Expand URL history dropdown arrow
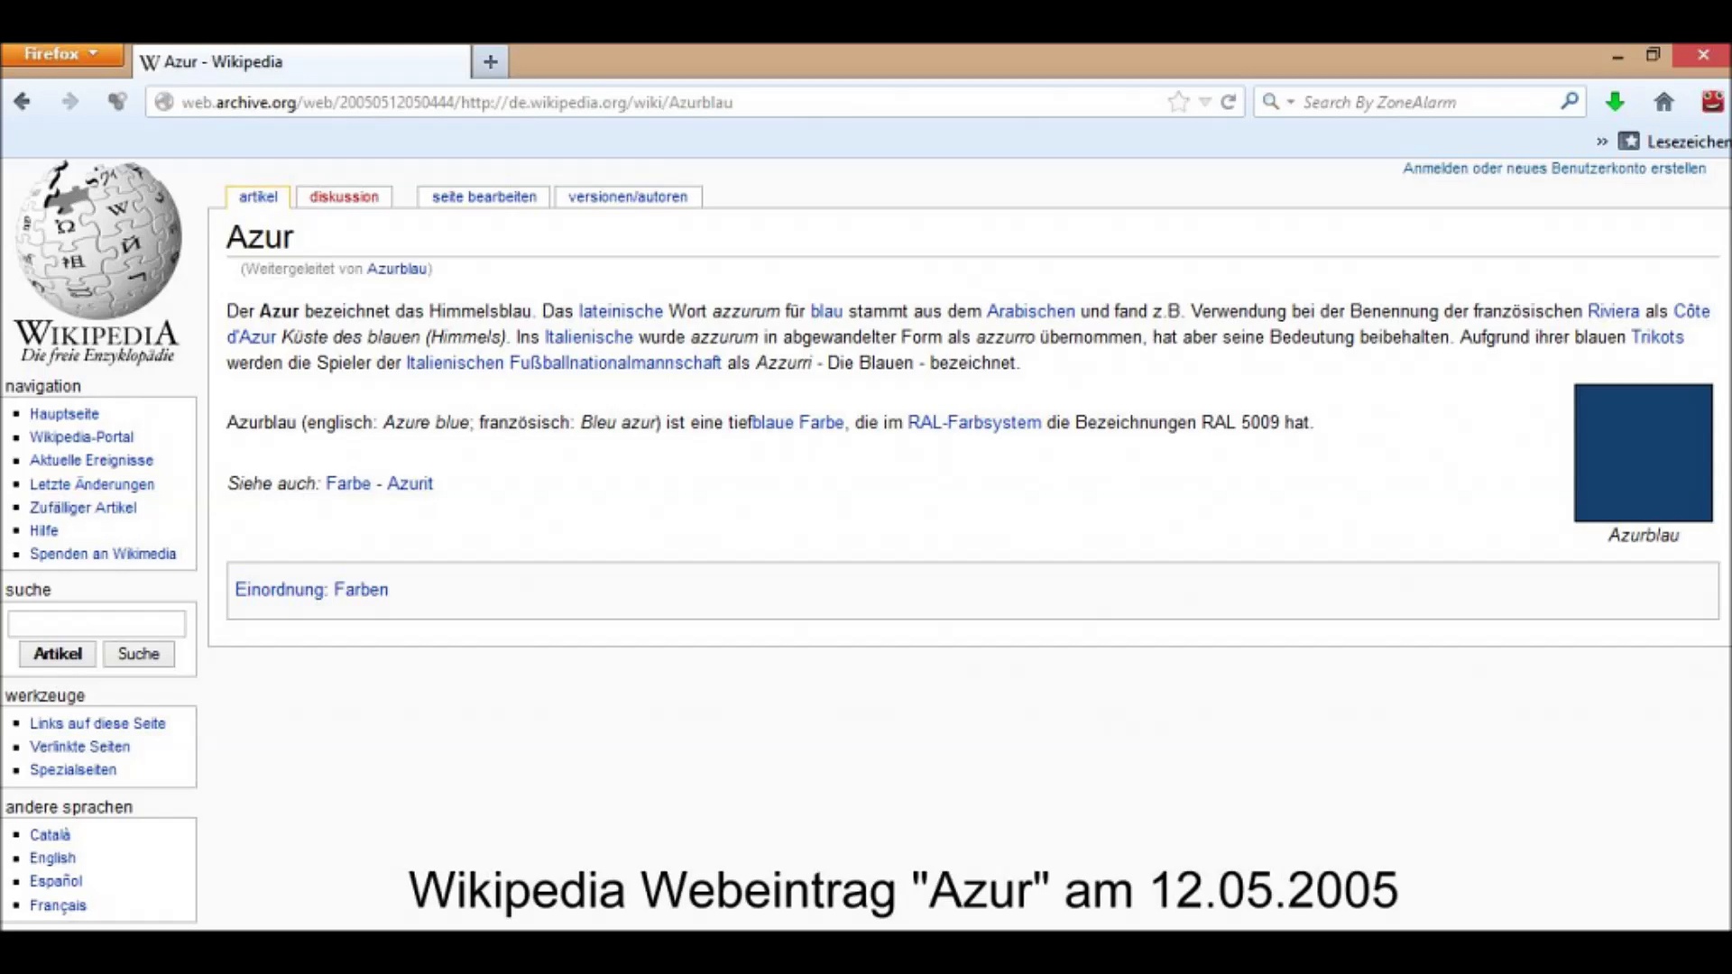 click(1205, 102)
